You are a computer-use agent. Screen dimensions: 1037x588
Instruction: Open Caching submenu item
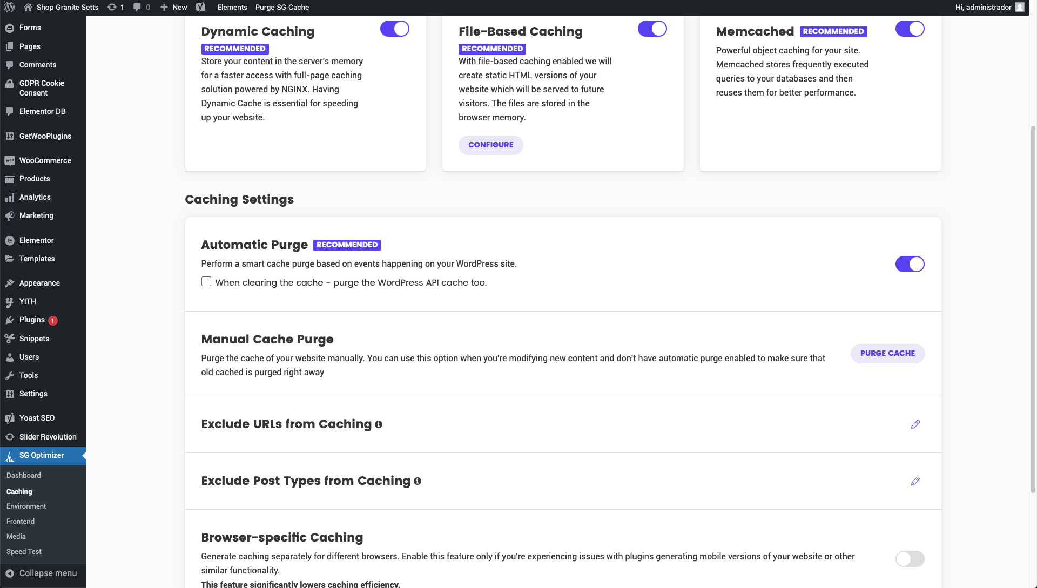click(19, 491)
